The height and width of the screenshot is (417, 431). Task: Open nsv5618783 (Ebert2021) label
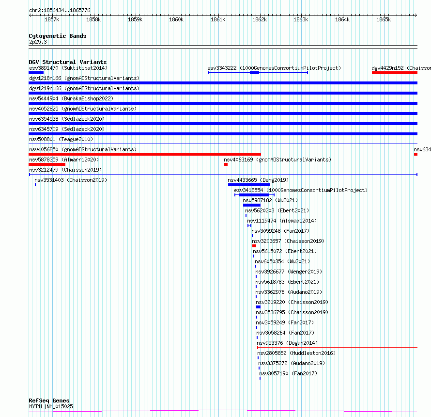tap(287, 282)
